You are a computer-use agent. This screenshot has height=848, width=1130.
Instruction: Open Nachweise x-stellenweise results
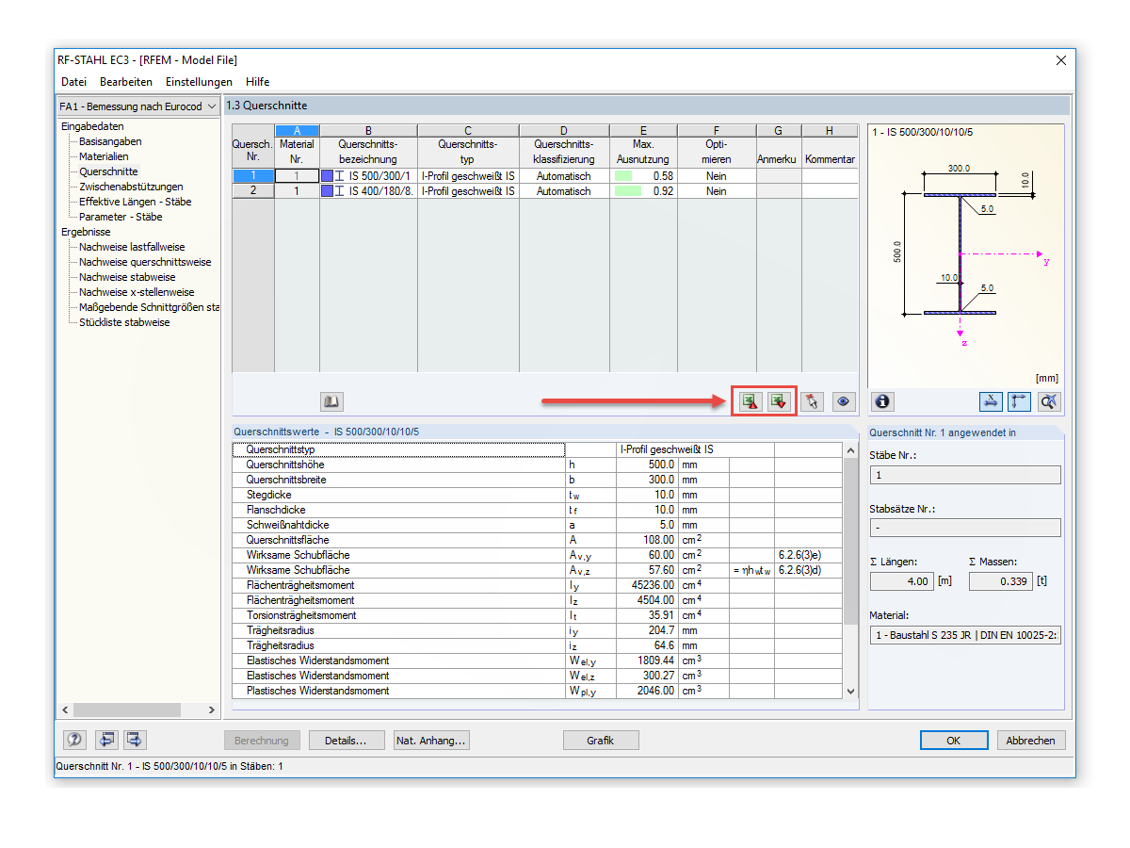pyautogui.click(x=137, y=292)
